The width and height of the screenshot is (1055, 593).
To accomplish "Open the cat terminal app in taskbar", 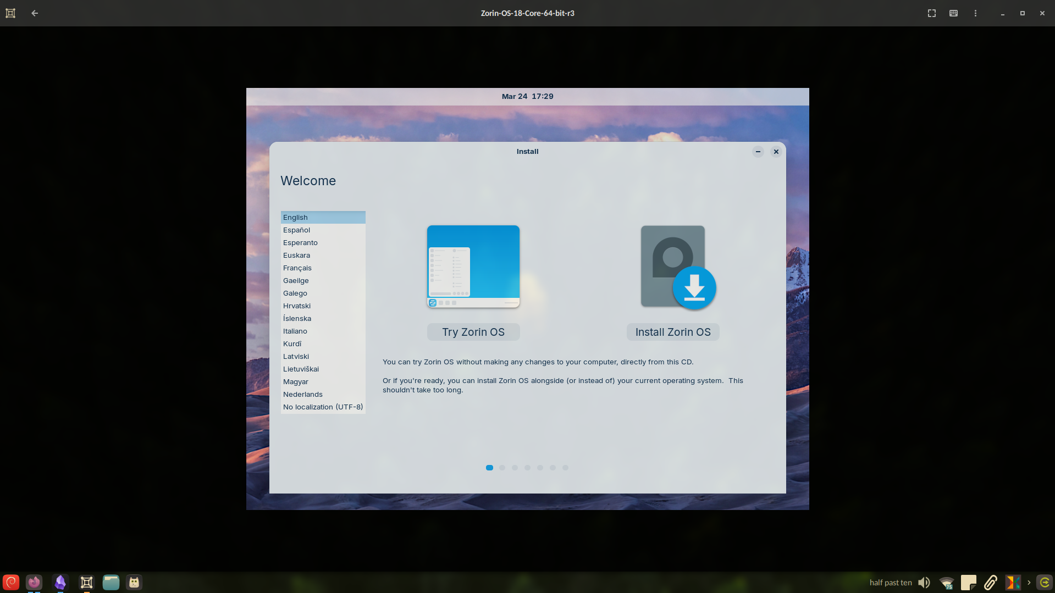I will pyautogui.click(x=134, y=582).
